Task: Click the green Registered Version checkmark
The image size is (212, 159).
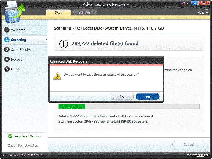Action: pos(10,136)
